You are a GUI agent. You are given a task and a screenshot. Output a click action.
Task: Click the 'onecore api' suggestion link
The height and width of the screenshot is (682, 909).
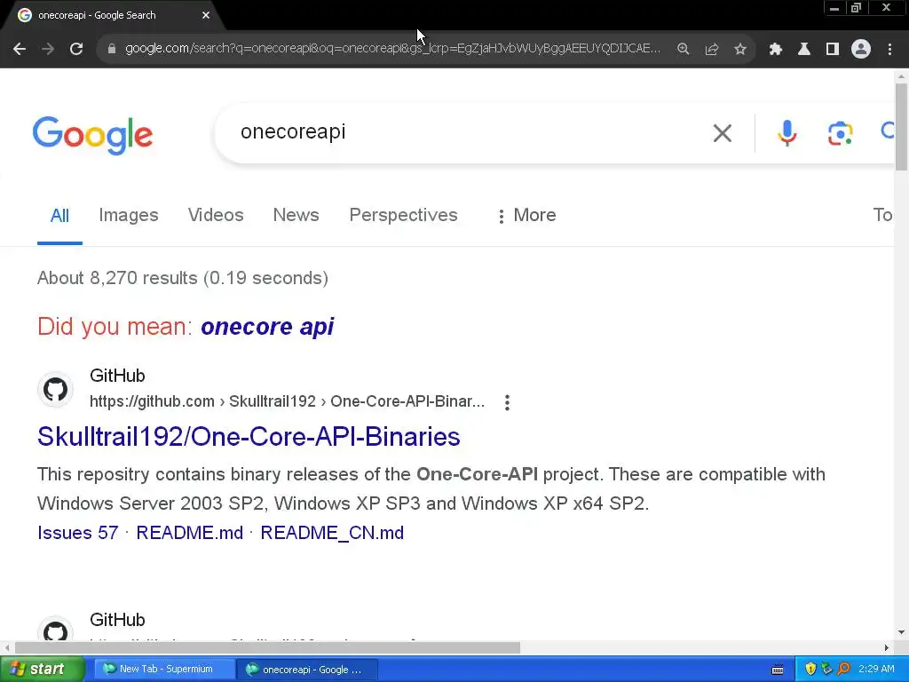[267, 327]
